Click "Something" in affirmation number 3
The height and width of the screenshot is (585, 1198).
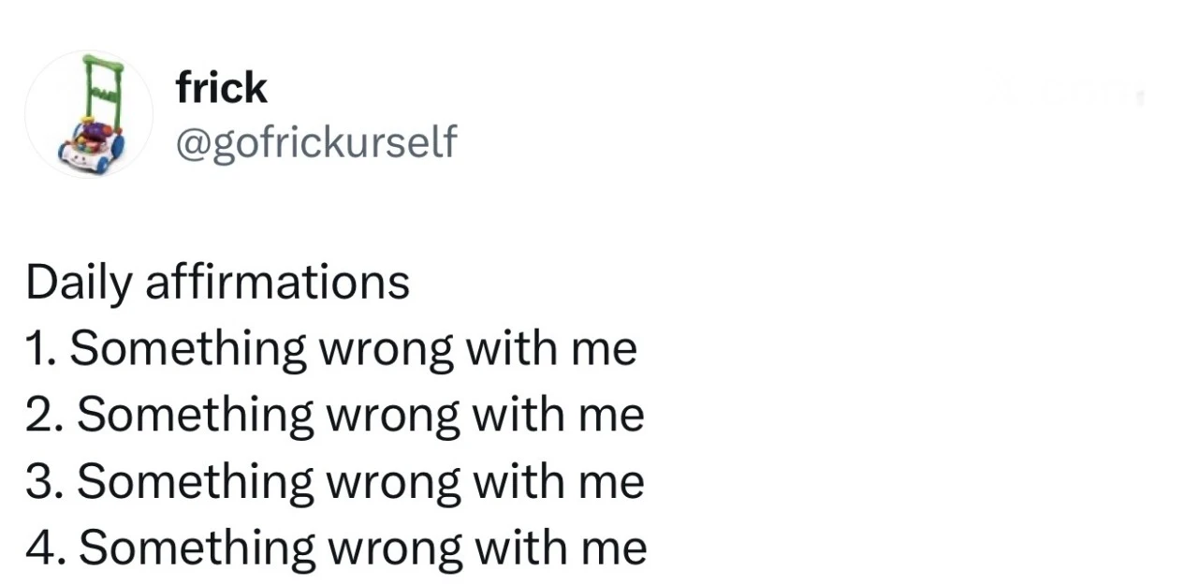[x=196, y=482]
